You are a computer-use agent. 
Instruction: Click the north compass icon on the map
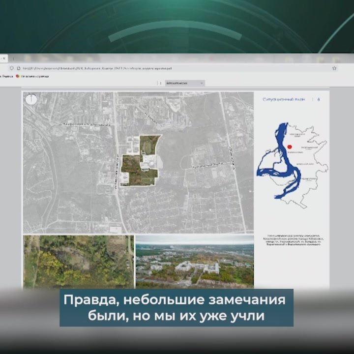[31, 100]
